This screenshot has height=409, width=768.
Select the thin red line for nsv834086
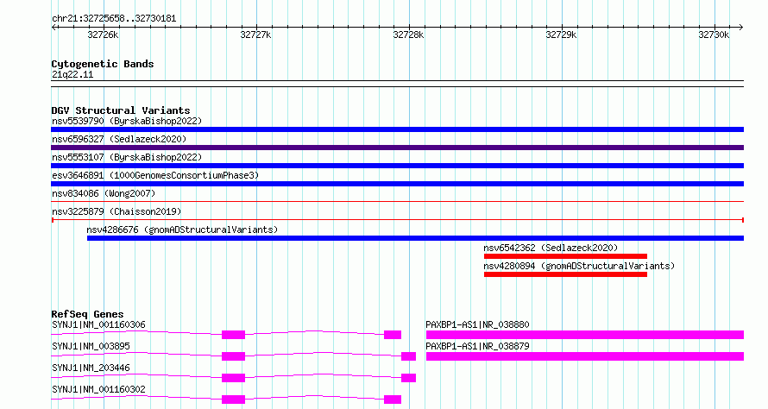(397, 201)
